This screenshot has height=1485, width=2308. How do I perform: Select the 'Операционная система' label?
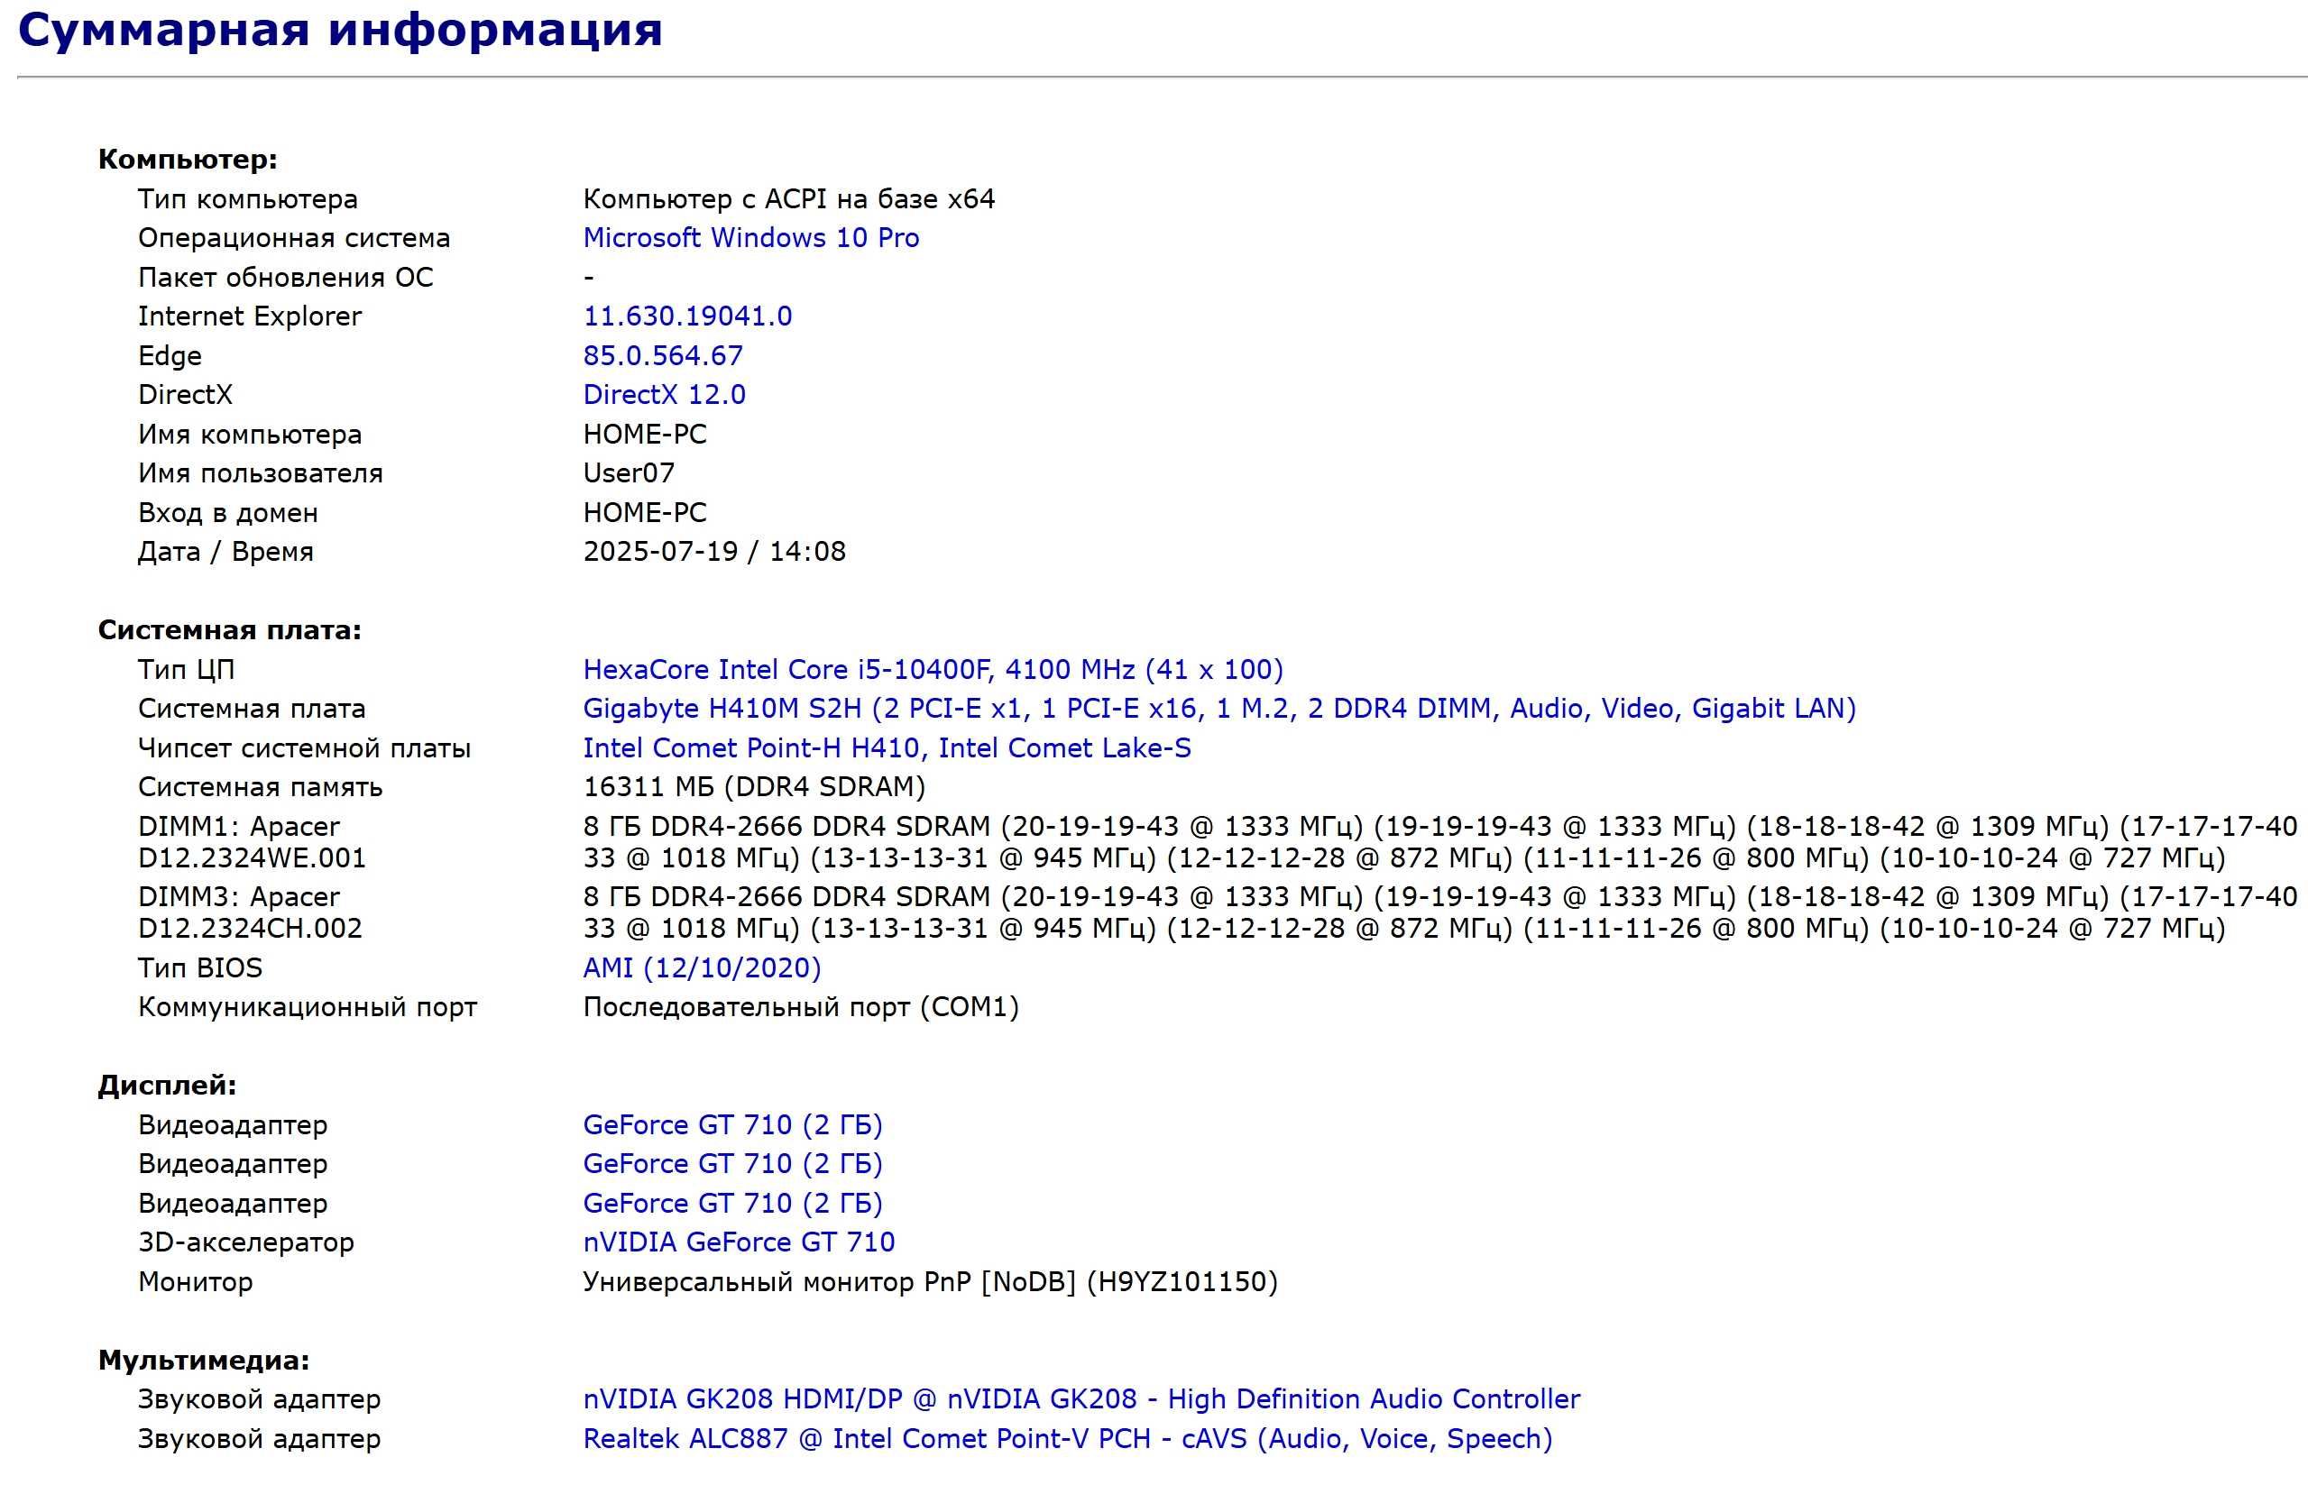[x=294, y=238]
